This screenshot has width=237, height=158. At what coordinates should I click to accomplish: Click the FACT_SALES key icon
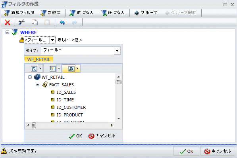45,84
